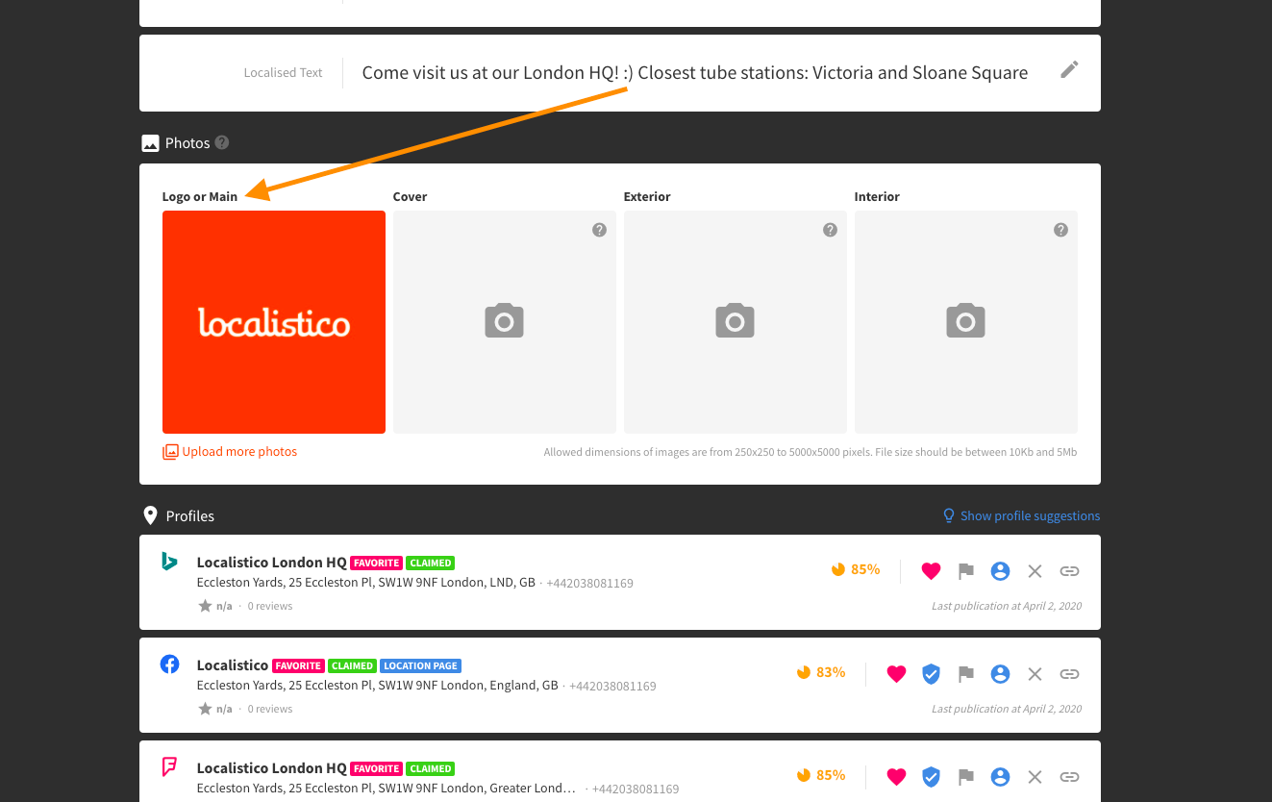Viewport: 1272px width, 802px height.
Task: Open the Photos help question mark
Action: click(x=222, y=142)
